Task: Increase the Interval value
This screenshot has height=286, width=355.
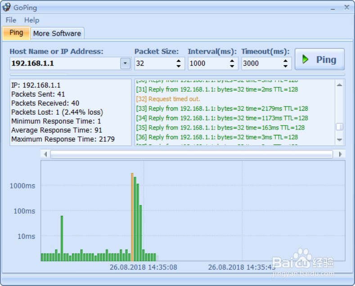Action: [x=232, y=61]
